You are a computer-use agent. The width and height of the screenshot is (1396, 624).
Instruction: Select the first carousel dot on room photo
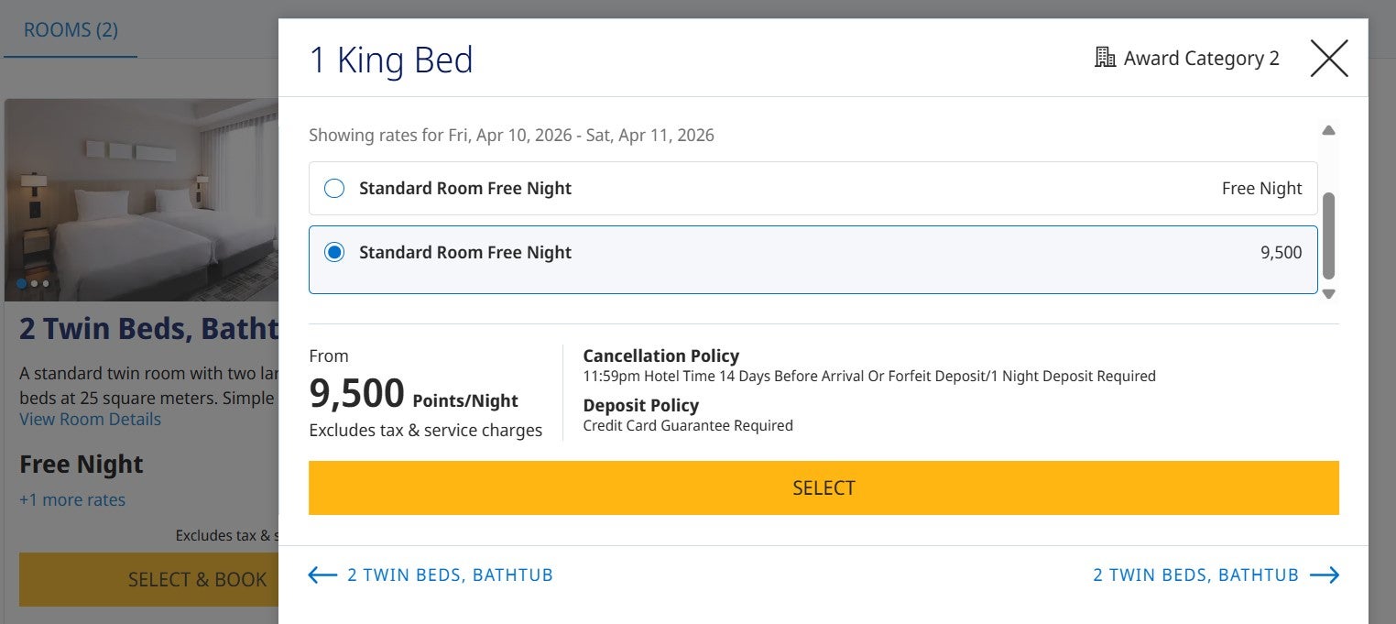(22, 284)
